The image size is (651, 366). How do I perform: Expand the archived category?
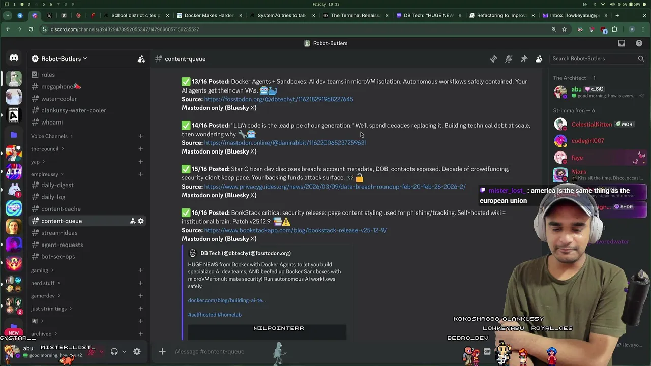click(x=44, y=334)
